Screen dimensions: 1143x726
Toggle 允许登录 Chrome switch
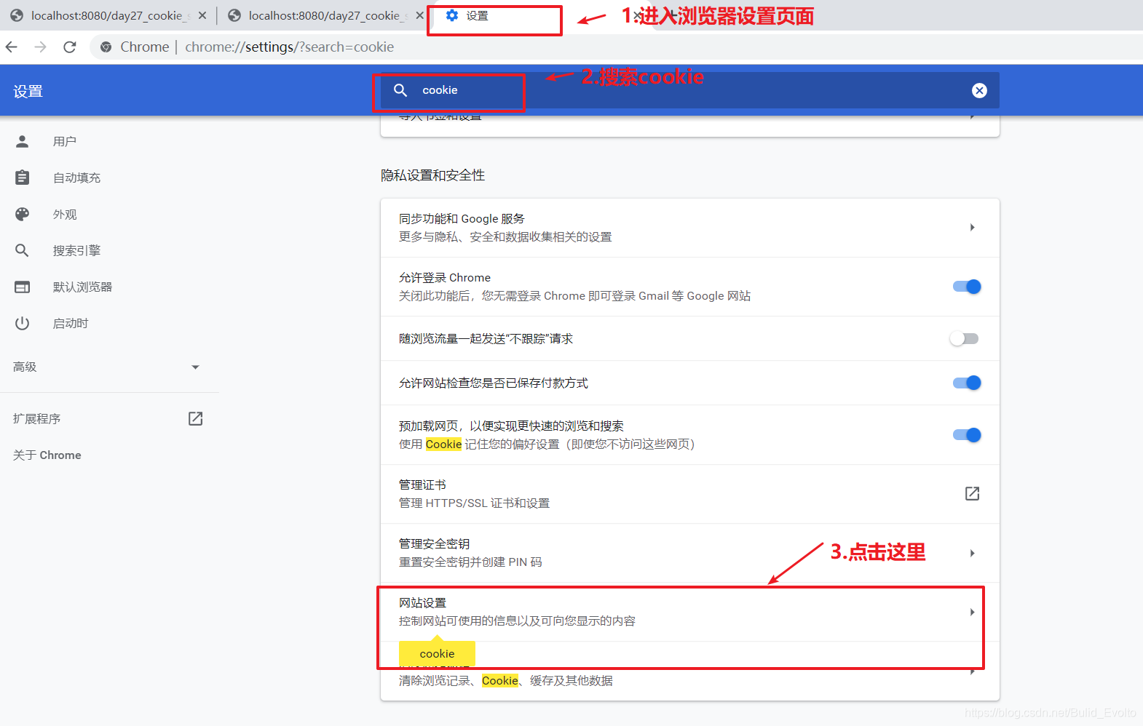[x=967, y=287]
